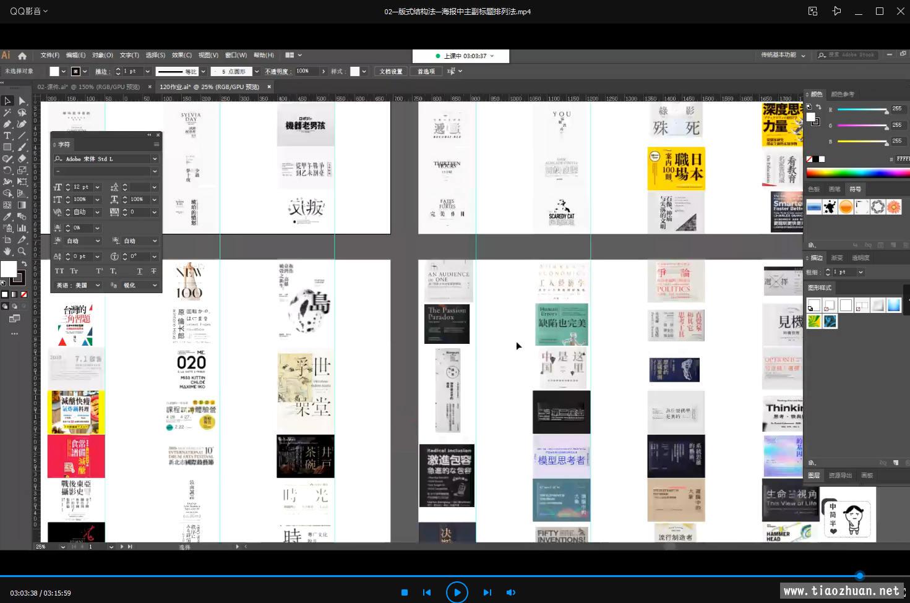Switch to 02-课件.ai document tab

tap(88, 87)
